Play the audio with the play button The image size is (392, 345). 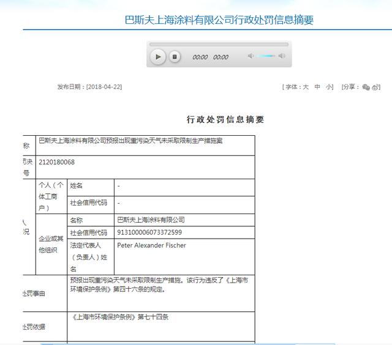(x=158, y=57)
